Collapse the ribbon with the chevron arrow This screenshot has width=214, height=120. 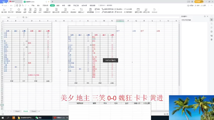point(212,5)
